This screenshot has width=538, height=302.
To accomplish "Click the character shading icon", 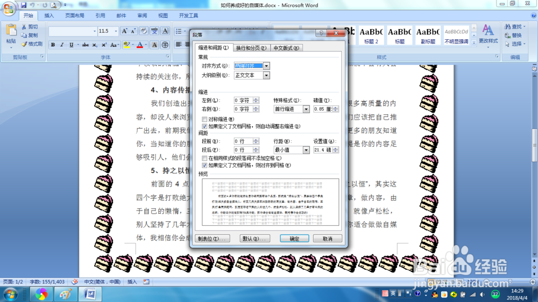I will pos(154,45).
